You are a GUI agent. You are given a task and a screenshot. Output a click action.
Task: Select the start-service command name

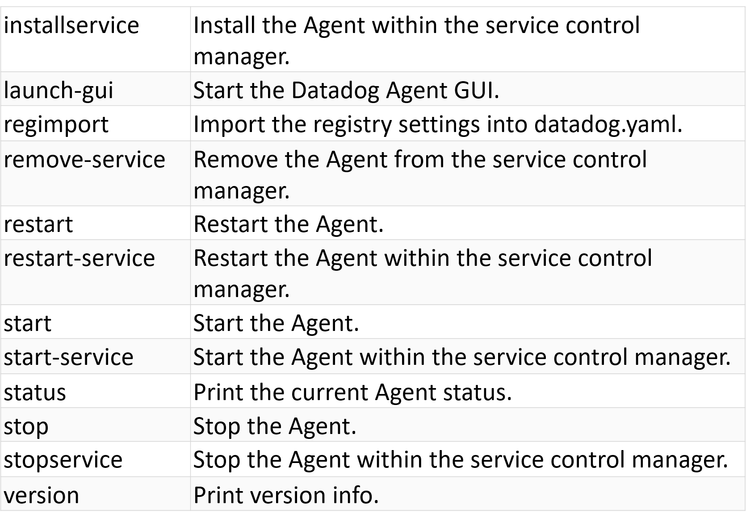tap(69, 357)
